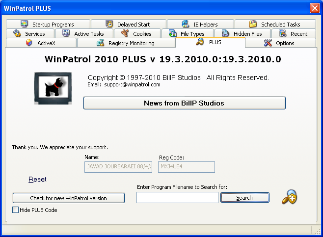Click the program filename search field

177,197
